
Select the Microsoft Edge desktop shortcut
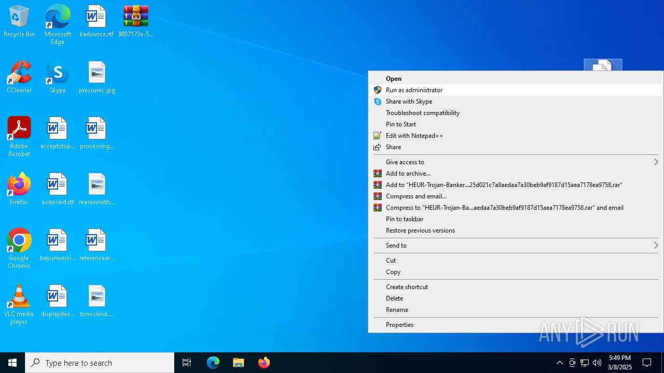[58, 25]
